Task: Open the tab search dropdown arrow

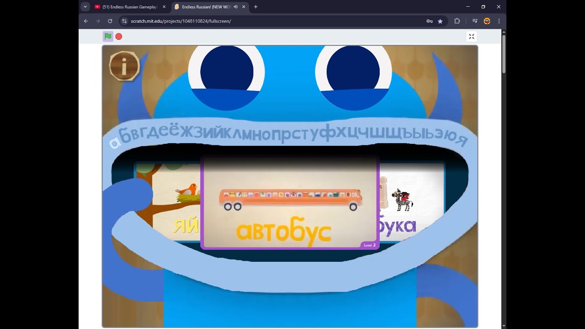Action: [85, 7]
